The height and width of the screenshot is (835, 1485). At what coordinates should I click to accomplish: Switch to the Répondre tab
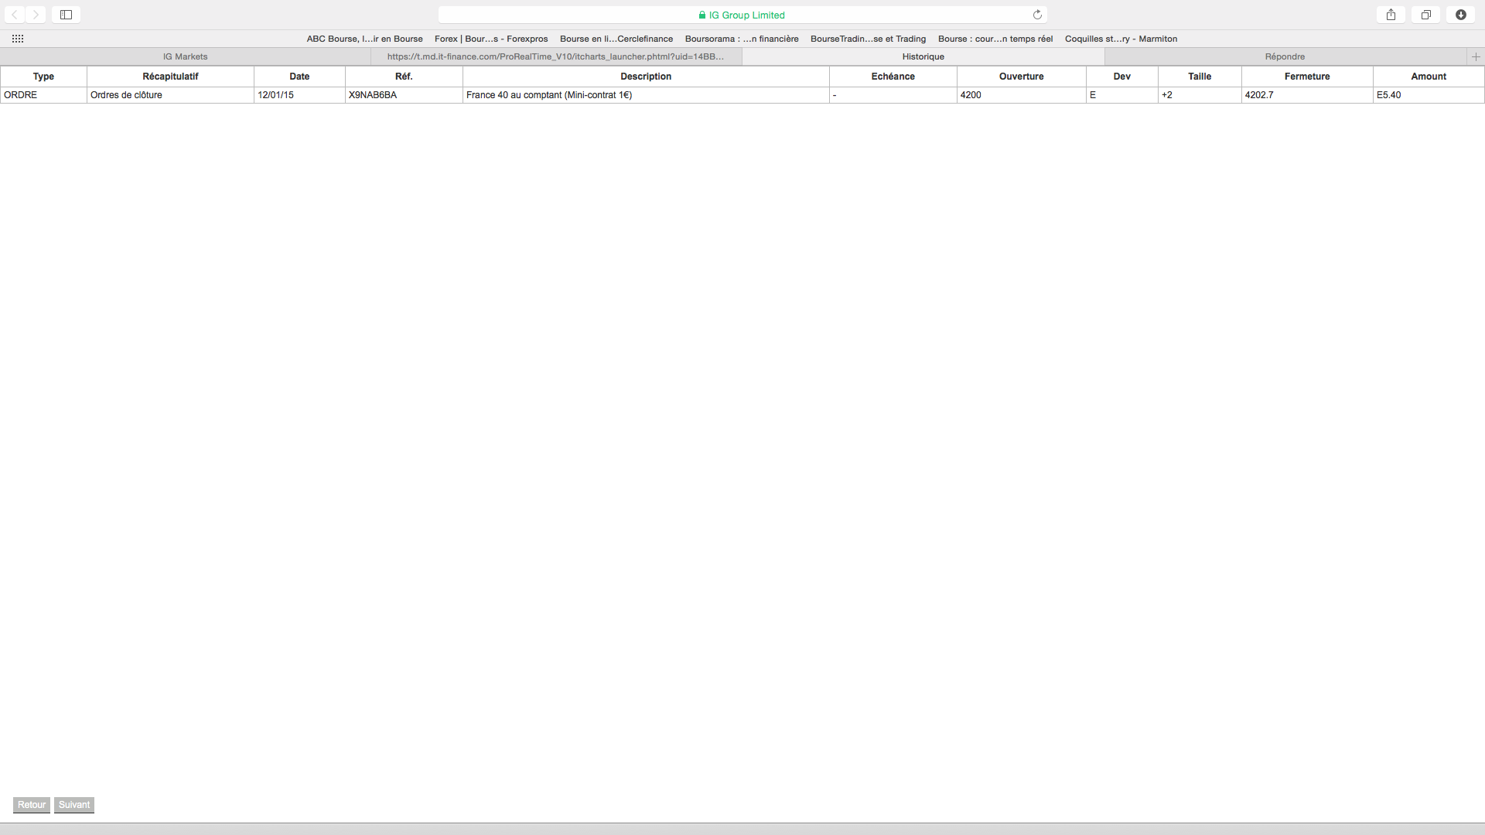(x=1285, y=56)
